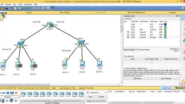Click workspace vertical scrollbar up arrow

pyautogui.click(x=121, y=16)
